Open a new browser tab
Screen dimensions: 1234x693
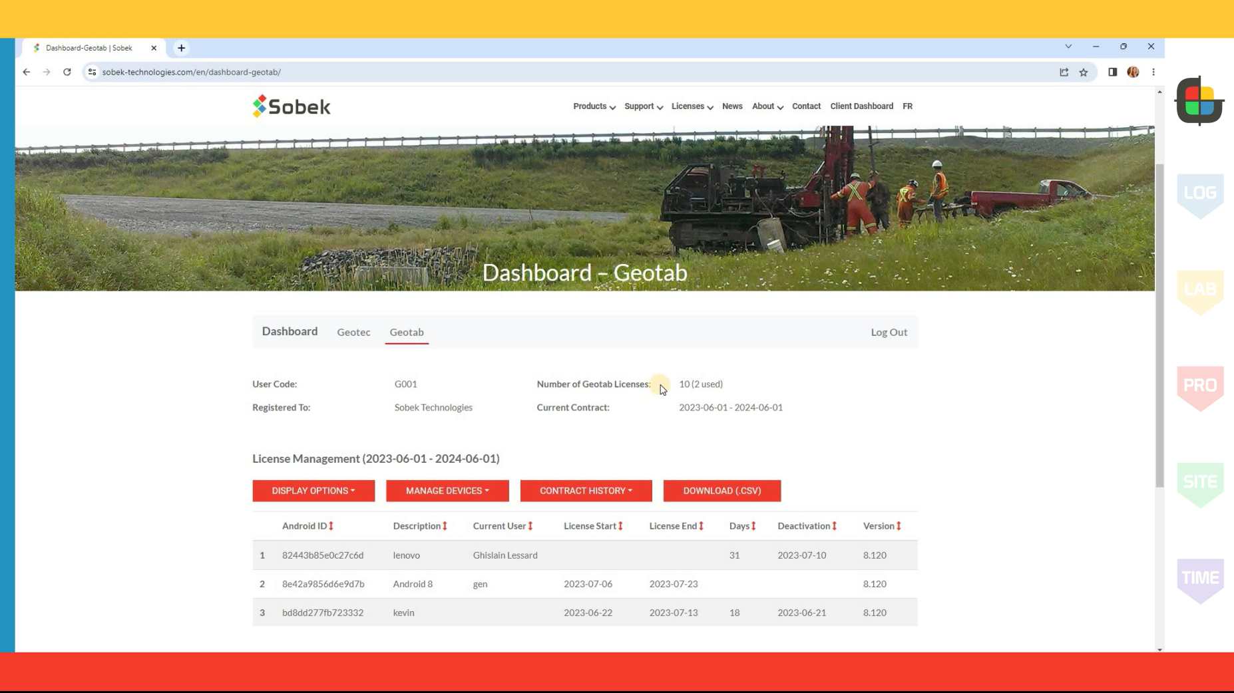[181, 48]
